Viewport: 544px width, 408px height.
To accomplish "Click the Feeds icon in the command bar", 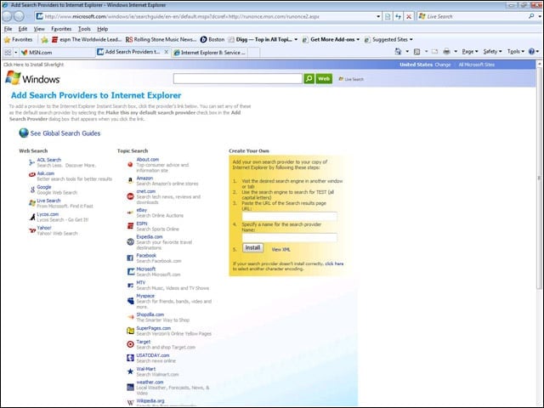I will click(417, 52).
